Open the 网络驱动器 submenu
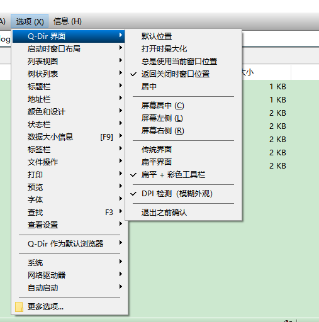319x322 pixels. click(x=69, y=275)
